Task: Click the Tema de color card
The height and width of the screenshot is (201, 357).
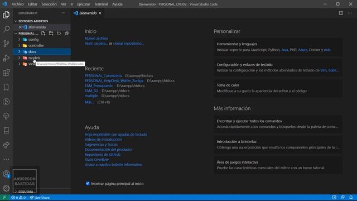Action: tap(278, 88)
